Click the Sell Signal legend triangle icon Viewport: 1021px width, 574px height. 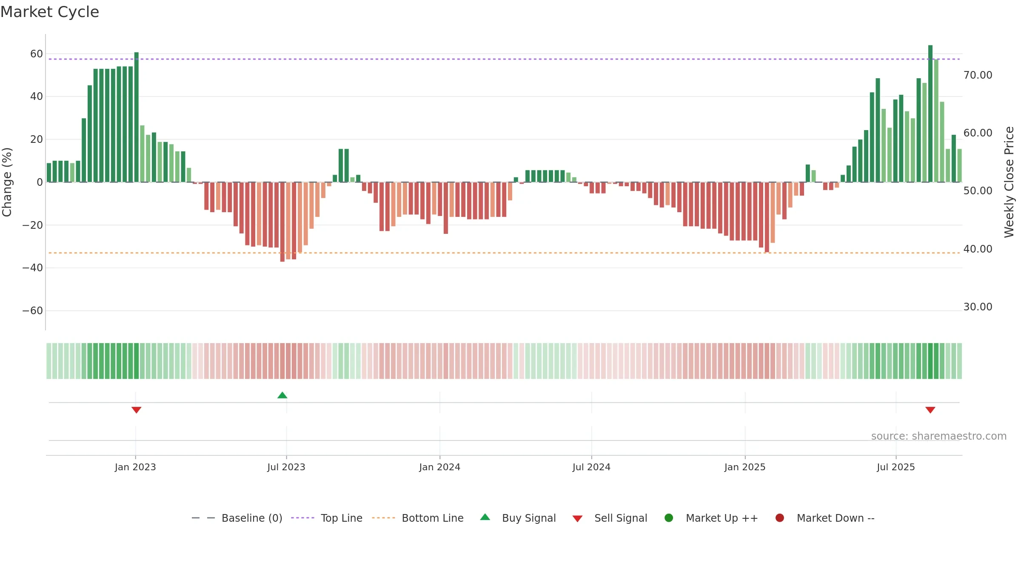pos(577,519)
